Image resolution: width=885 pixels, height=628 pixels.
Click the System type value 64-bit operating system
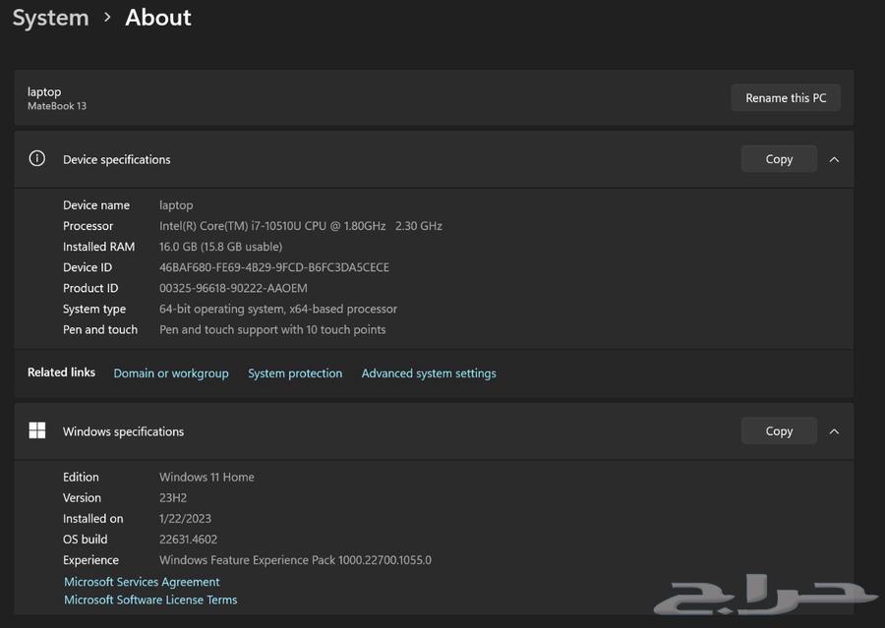(278, 310)
